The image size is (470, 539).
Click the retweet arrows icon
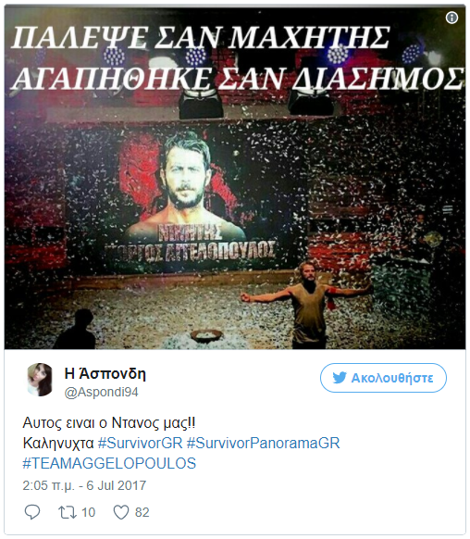click(x=68, y=512)
